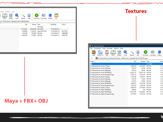The width and height of the screenshot is (163, 122).
Task: Open Info in the Textures archive window
Action: click(138, 53)
